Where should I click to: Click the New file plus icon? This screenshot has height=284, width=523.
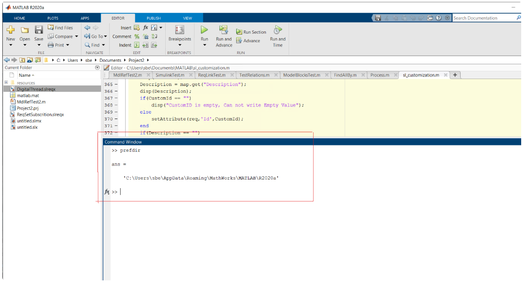[10, 30]
